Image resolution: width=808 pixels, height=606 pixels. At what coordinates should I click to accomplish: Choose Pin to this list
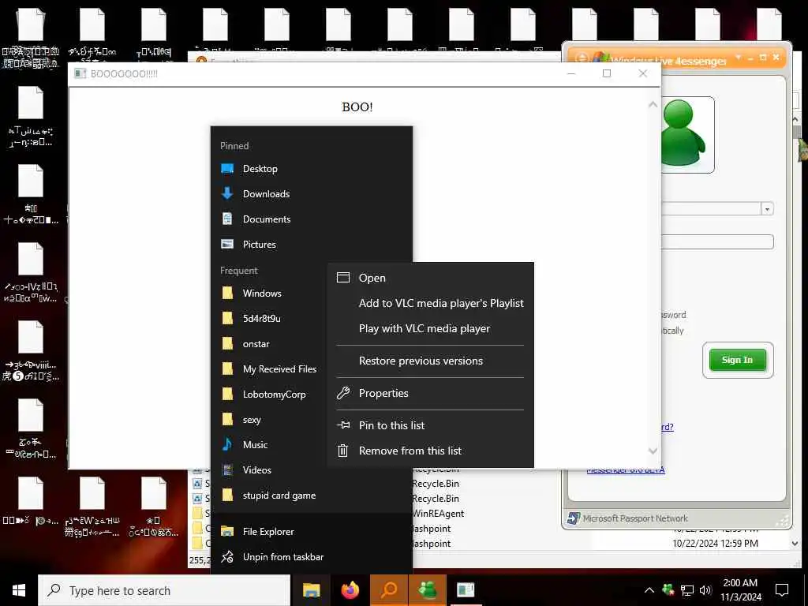(430, 425)
